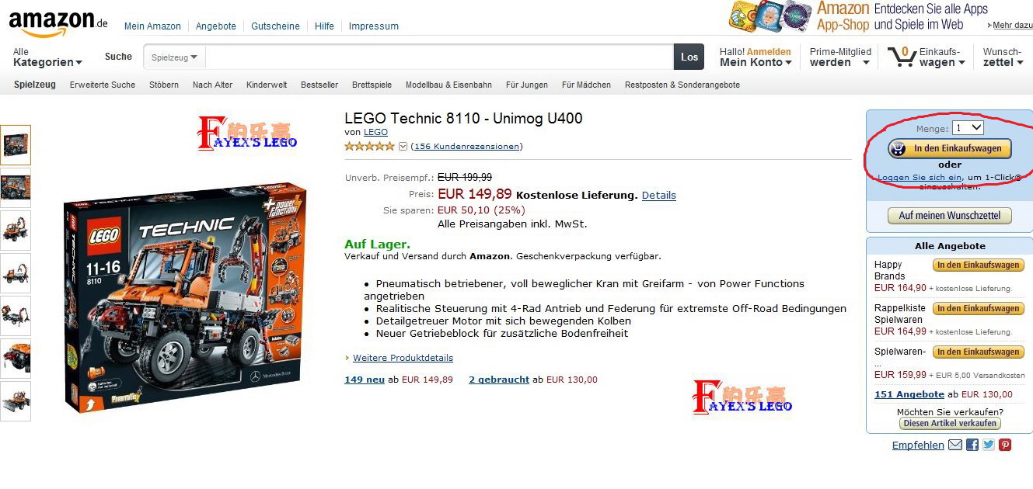Image resolution: width=1033 pixels, height=489 pixels.
Task: Open Modellbau & Eisenbahn category
Action: click(448, 85)
